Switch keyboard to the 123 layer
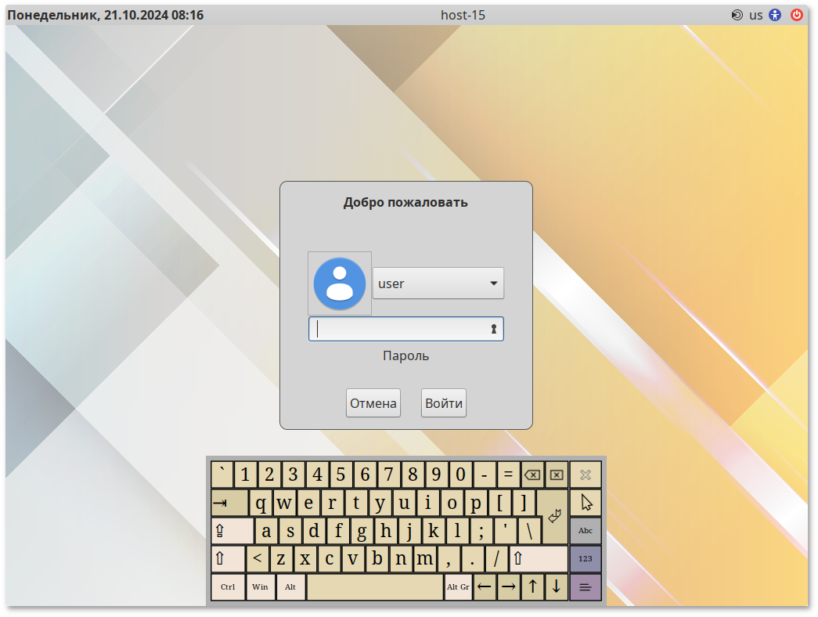 (x=586, y=559)
